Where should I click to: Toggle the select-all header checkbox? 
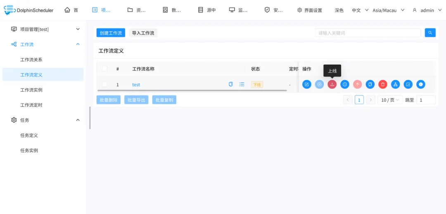(x=104, y=69)
